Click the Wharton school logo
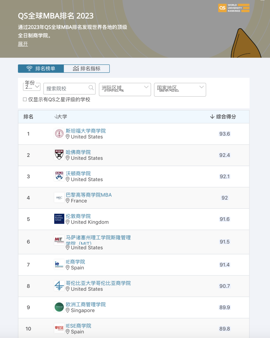Image resolution: width=270 pixels, height=338 pixels. [59, 176]
